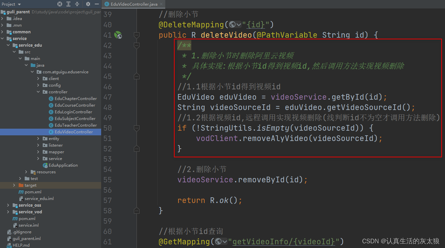Screen dimensions: 445x248
Task: Click the Select Opened File locate icon
Action: tap(60, 4)
